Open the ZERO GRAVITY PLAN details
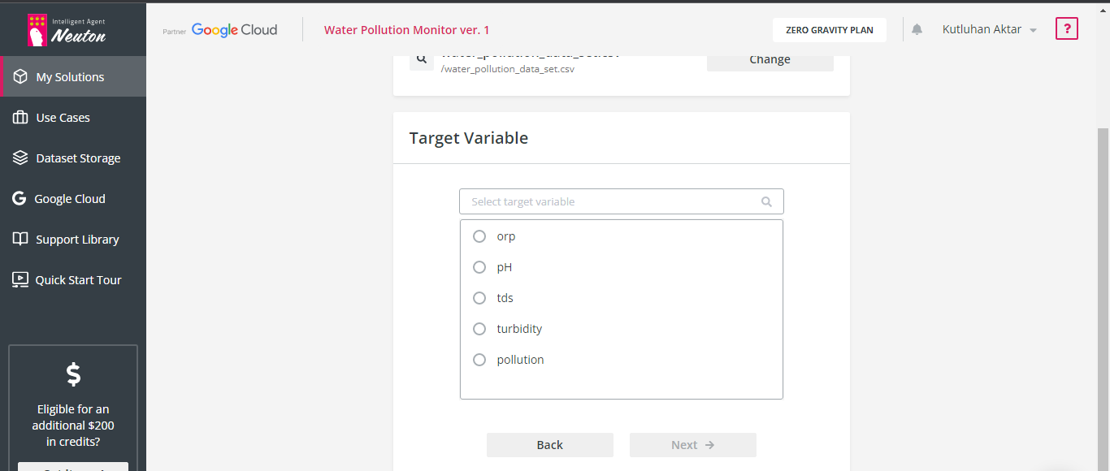The width and height of the screenshot is (1110, 471). (x=829, y=29)
